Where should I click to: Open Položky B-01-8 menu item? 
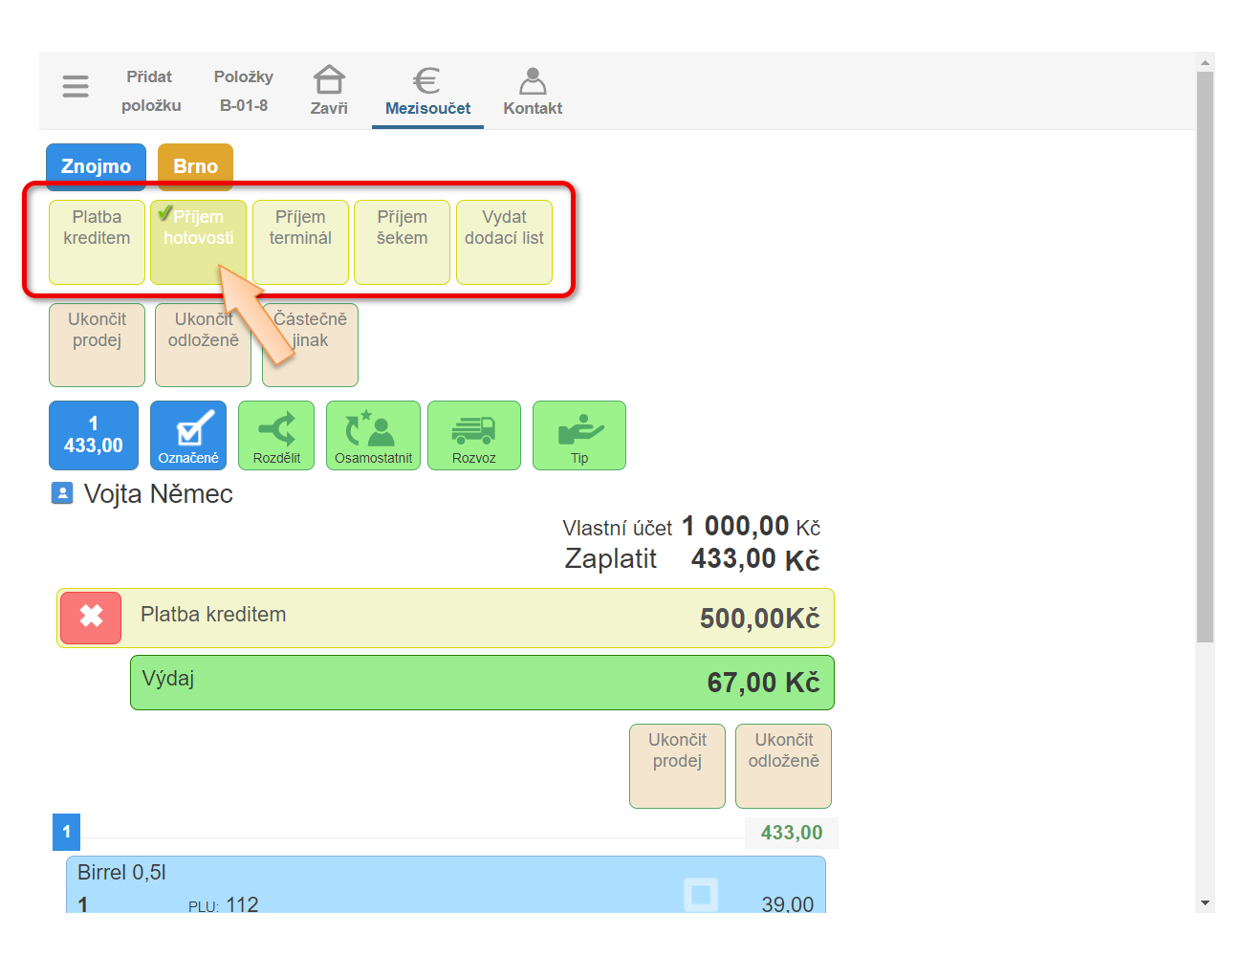coord(244,91)
